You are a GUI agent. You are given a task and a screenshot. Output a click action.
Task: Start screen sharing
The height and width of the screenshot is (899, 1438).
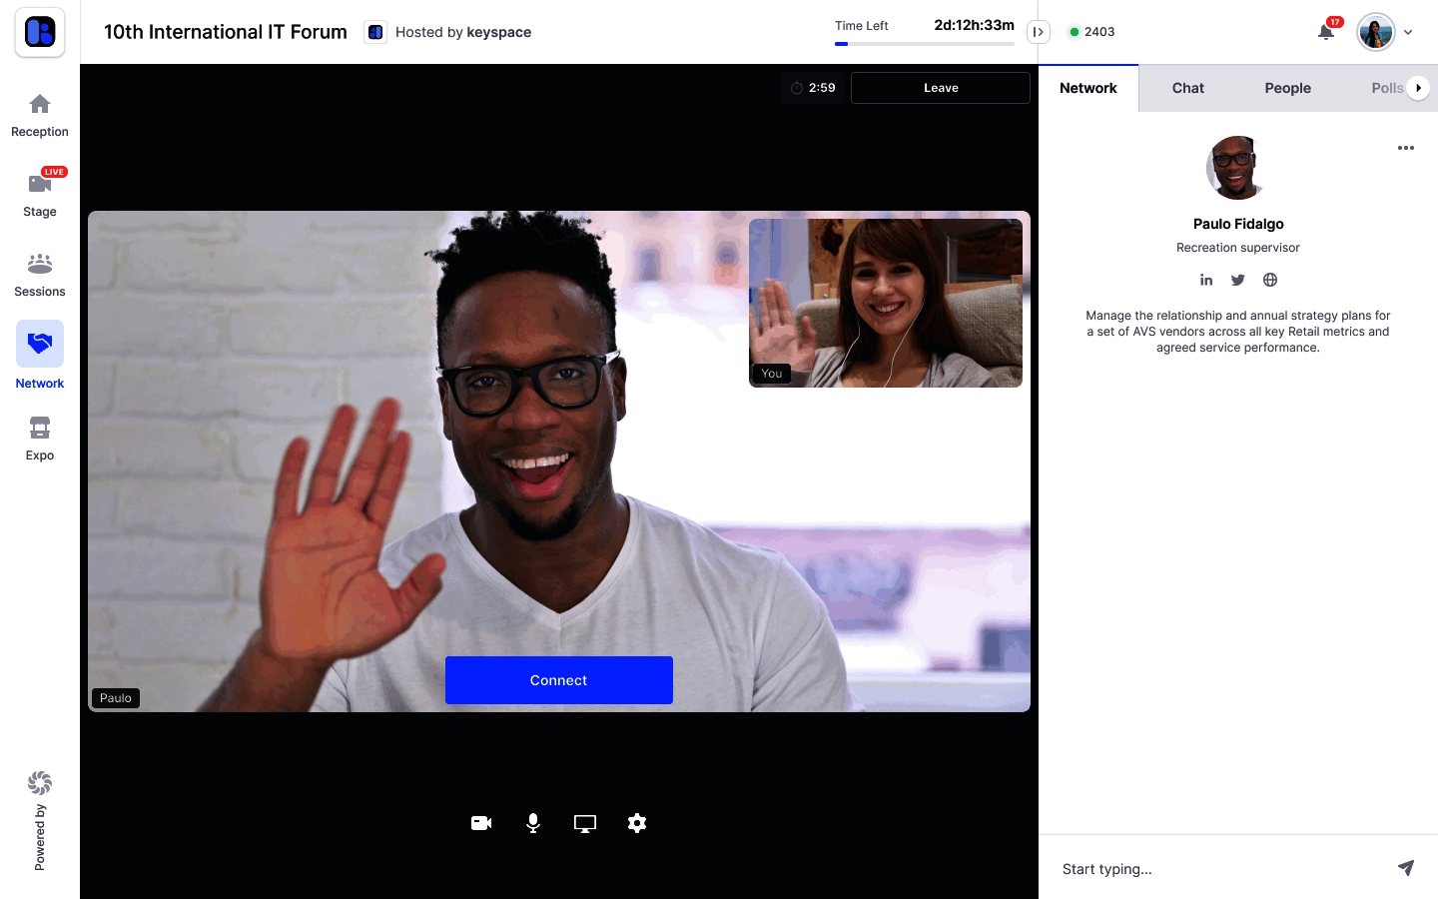(585, 823)
